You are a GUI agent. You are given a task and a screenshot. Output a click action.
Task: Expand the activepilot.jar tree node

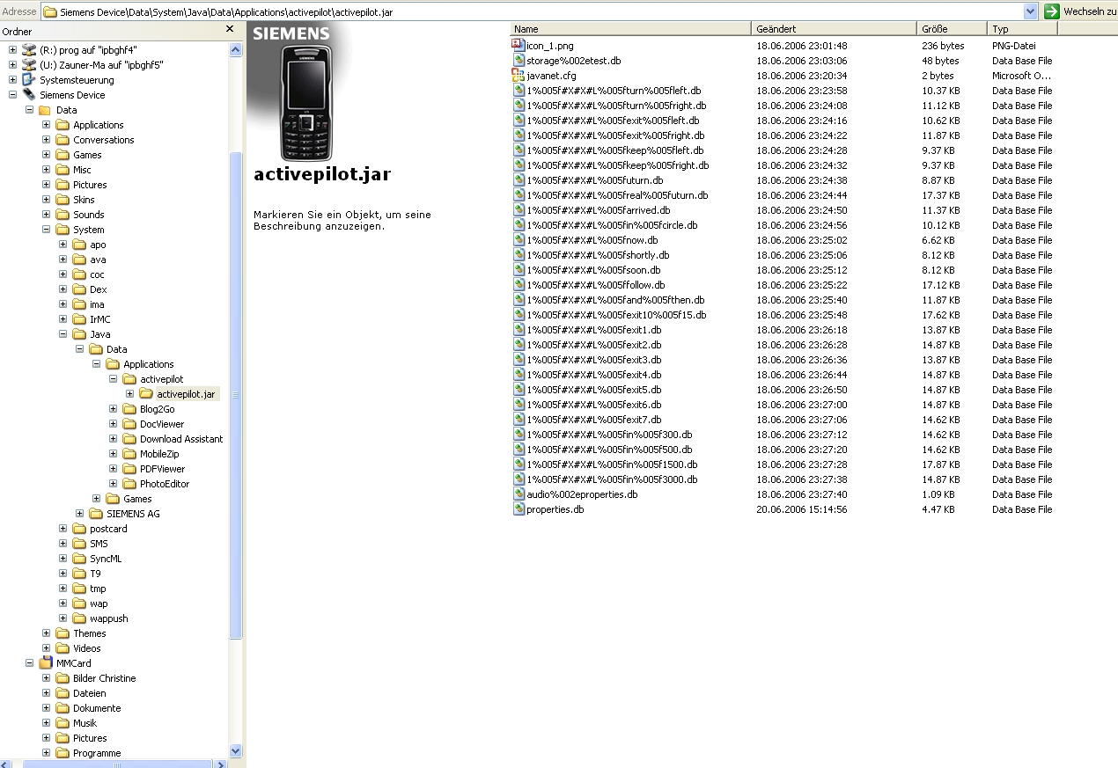tap(129, 394)
